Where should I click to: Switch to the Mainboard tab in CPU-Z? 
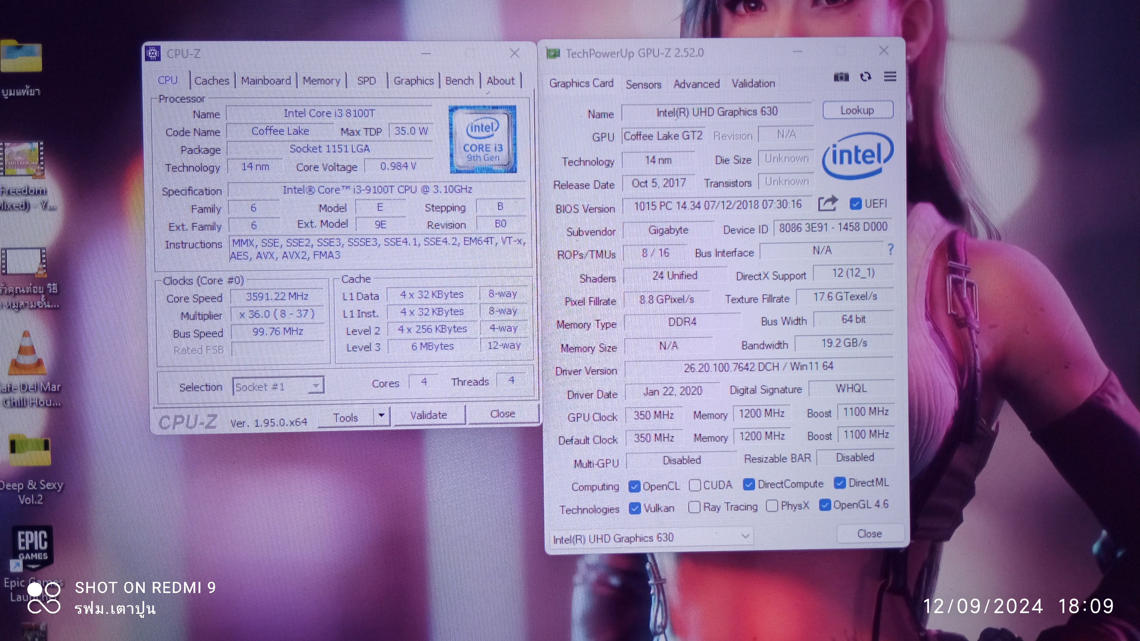(x=266, y=81)
